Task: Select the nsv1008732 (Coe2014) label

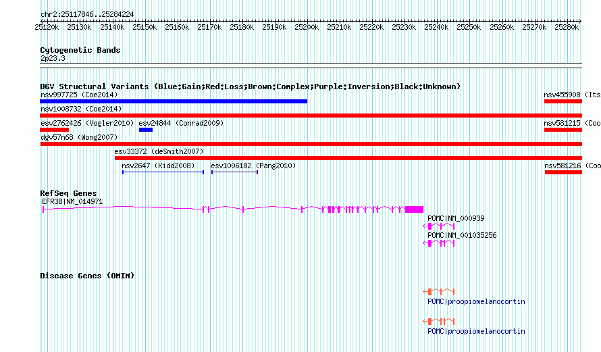Action: tap(81, 109)
